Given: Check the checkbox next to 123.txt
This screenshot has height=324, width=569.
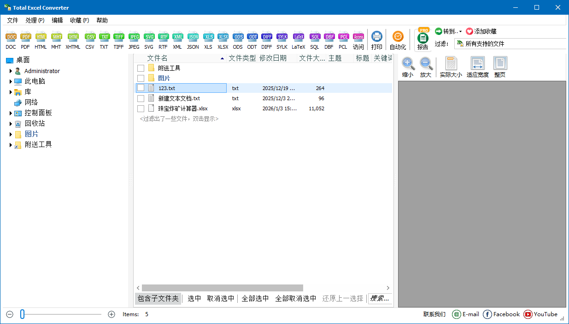Looking at the screenshot, I should coord(141,88).
